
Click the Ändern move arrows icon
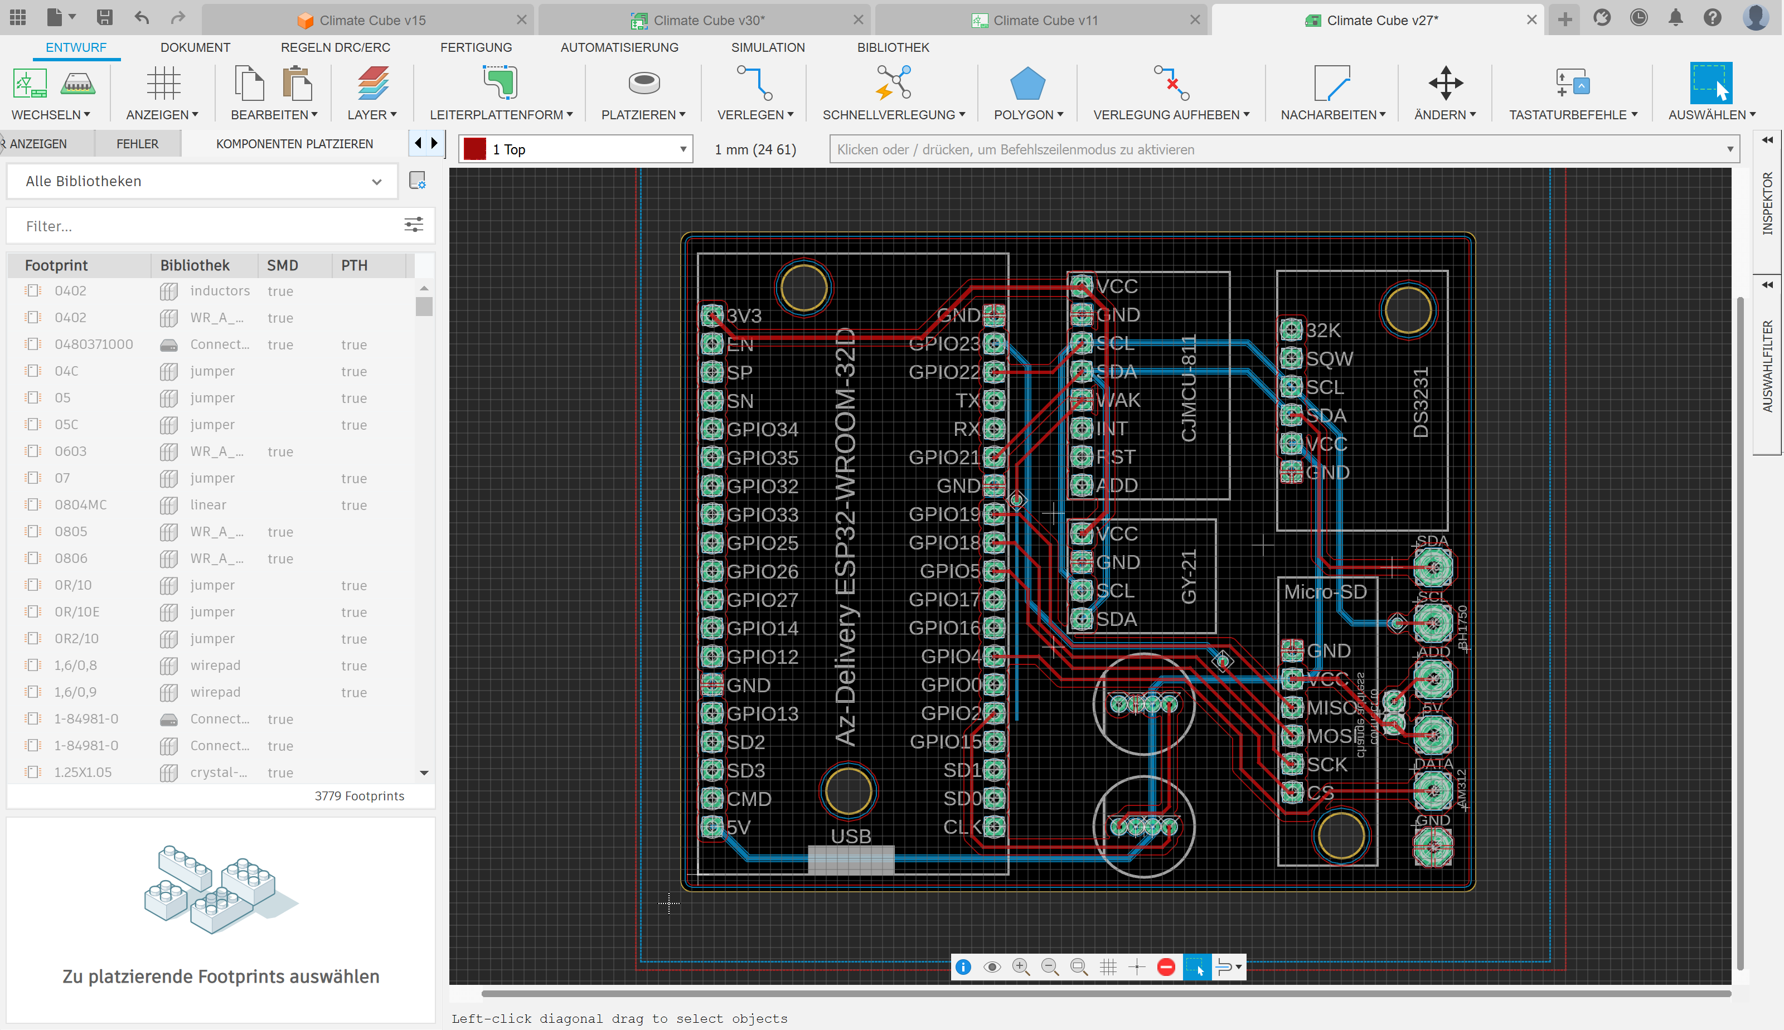pos(1444,84)
